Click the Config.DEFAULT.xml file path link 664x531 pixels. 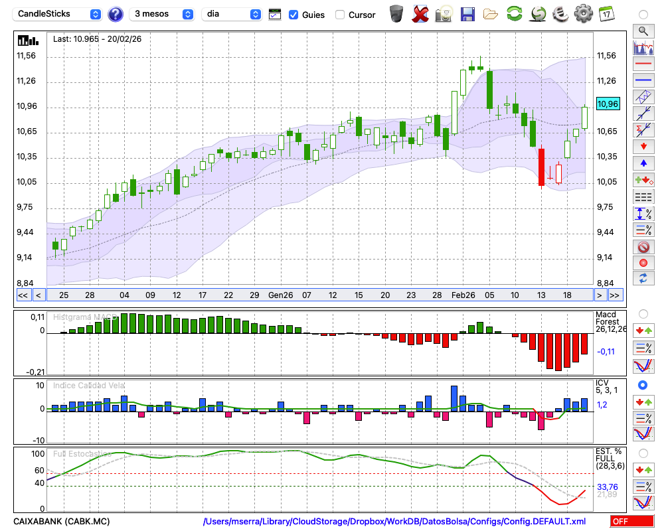click(x=394, y=521)
